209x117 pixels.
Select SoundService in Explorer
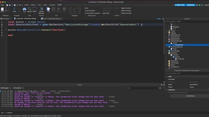pos(175,67)
